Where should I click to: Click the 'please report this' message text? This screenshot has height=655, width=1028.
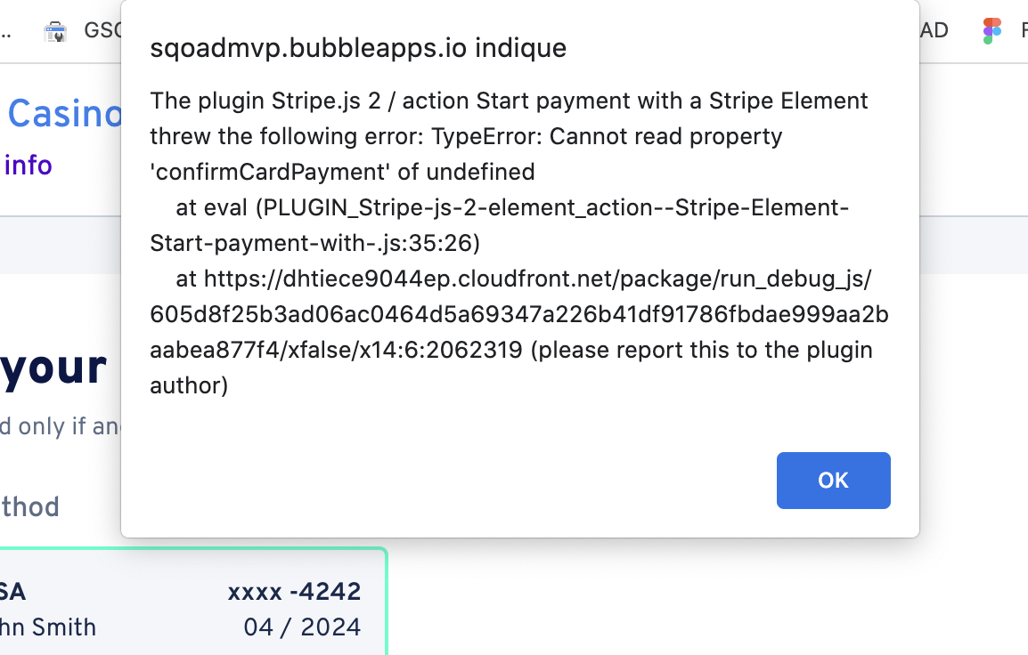(701, 350)
